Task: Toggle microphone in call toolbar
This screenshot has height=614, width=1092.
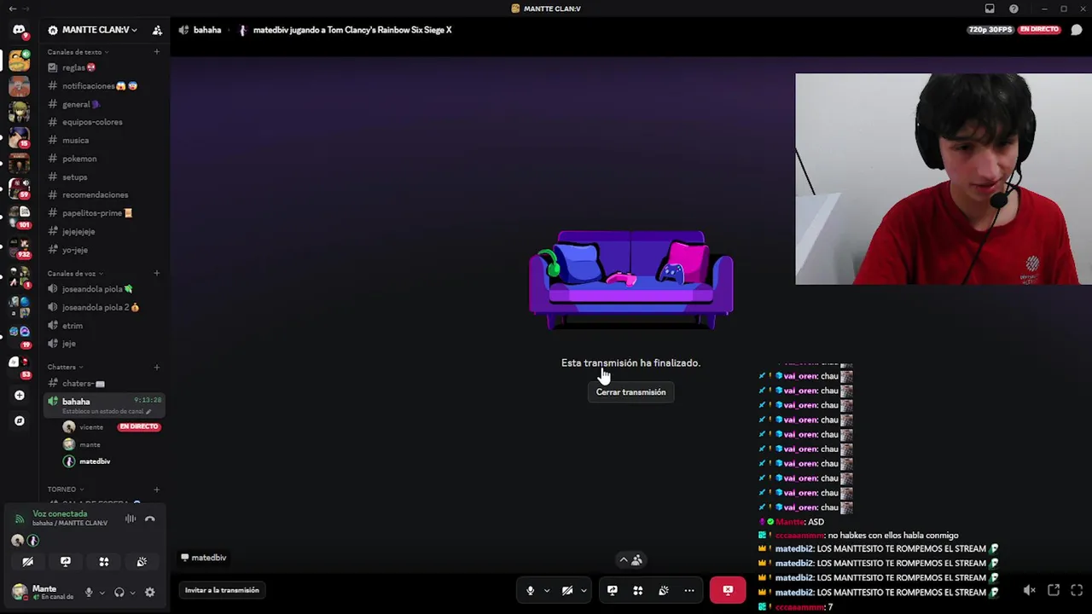Action: coord(530,590)
